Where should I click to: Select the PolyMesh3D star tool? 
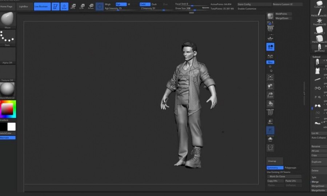tap(319, 22)
